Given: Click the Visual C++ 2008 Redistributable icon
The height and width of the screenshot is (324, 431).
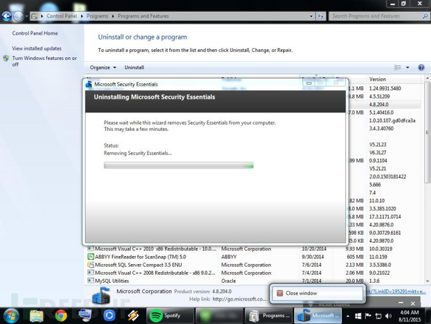Looking at the screenshot, I should tap(91, 273).
